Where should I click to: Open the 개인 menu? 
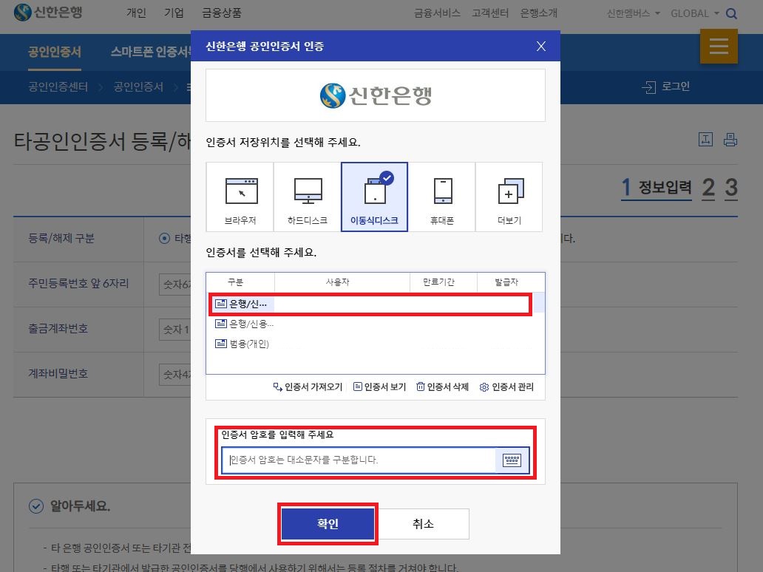tap(136, 13)
